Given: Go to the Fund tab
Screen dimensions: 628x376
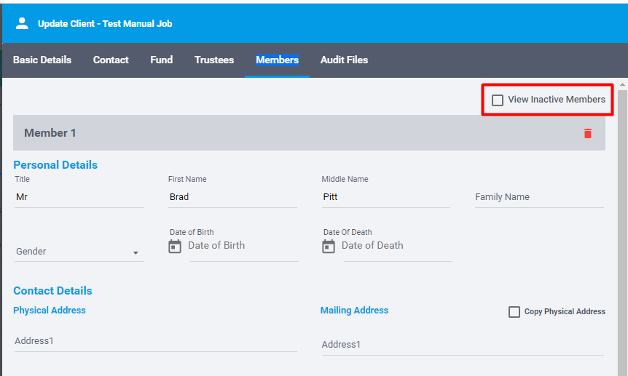Looking at the screenshot, I should pos(162,60).
